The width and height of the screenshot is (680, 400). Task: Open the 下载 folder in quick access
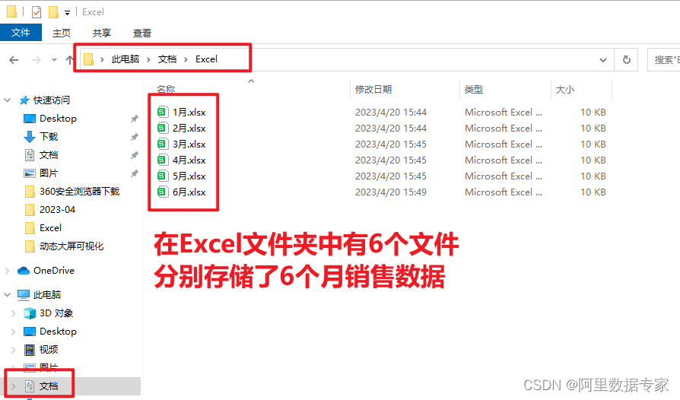pos(49,137)
